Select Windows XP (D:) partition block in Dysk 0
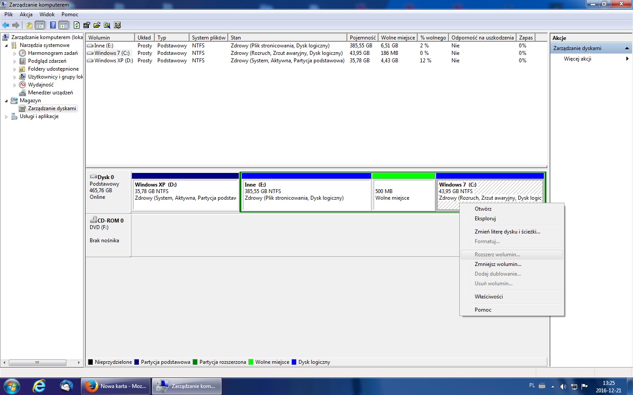 [186, 192]
